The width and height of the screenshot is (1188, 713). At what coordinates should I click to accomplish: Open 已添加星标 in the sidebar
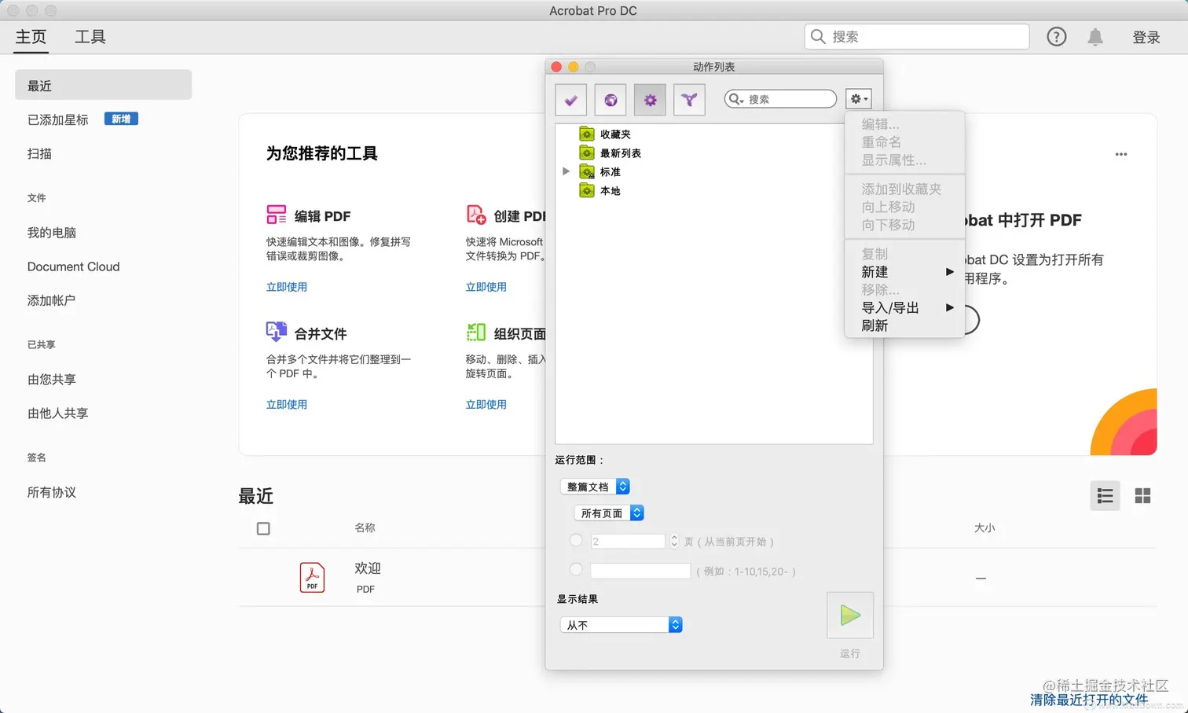coord(58,119)
